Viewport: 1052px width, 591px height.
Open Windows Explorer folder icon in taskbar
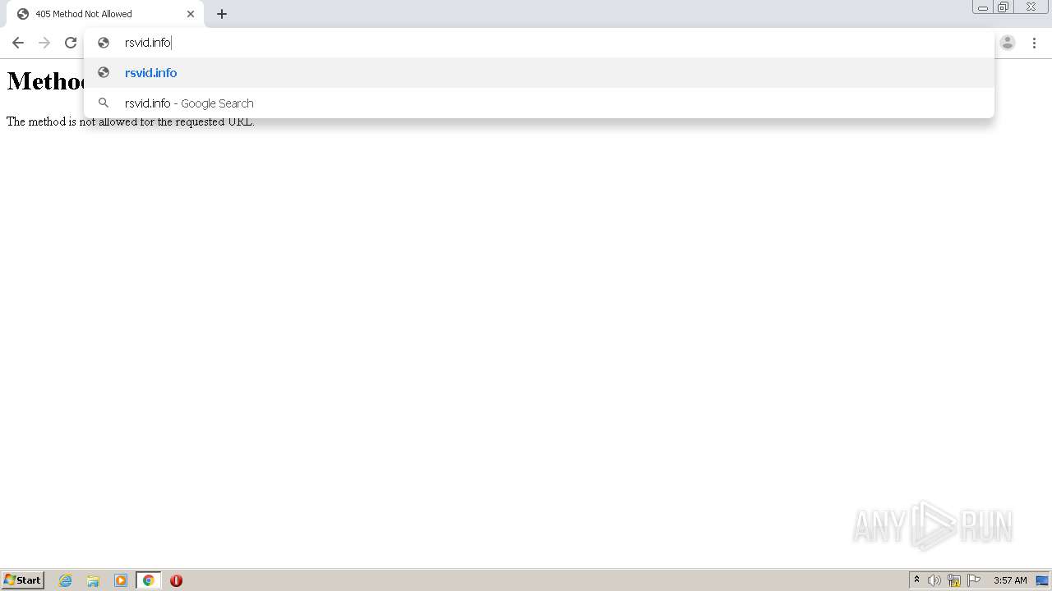point(93,580)
